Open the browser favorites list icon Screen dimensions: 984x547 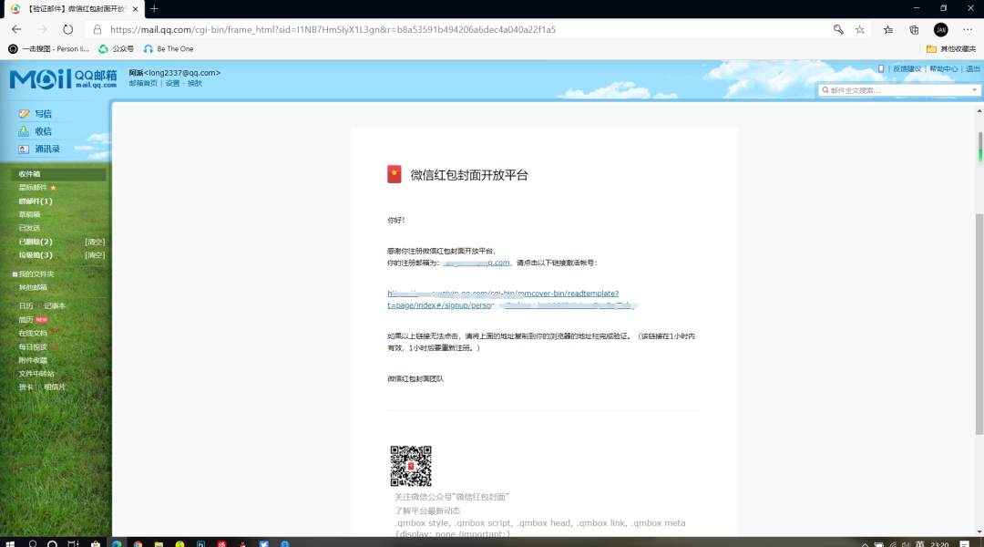click(888, 29)
